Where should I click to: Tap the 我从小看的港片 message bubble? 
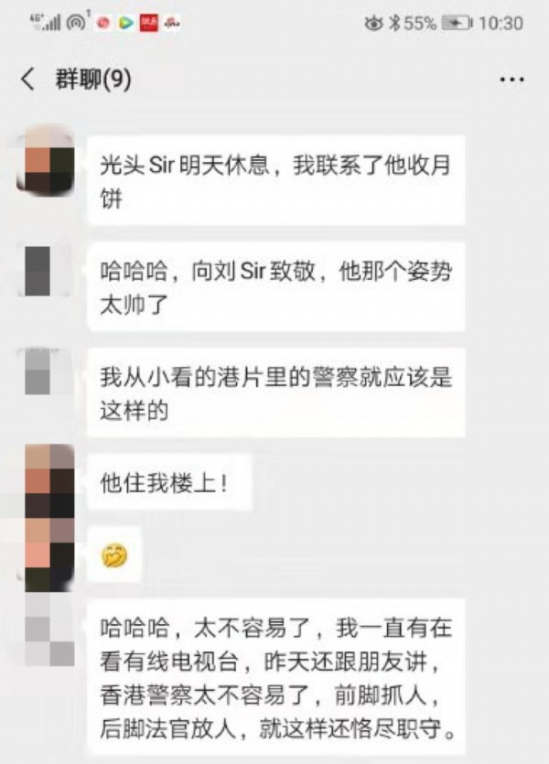(276, 393)
